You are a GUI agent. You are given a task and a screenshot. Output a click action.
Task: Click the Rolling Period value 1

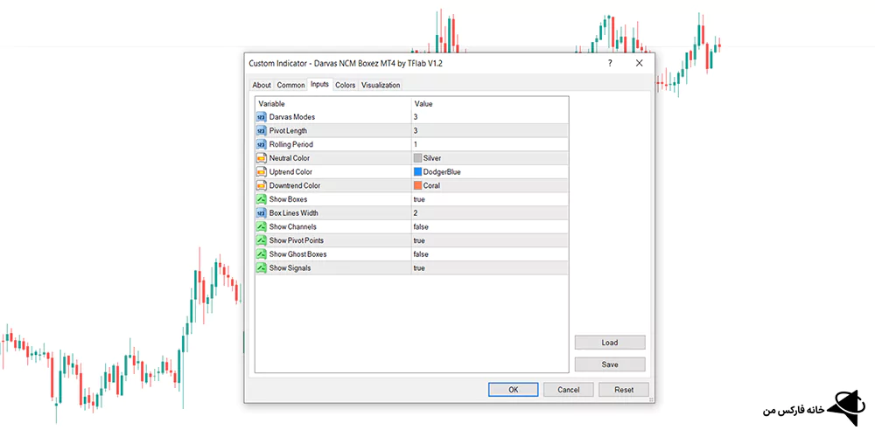416,144
